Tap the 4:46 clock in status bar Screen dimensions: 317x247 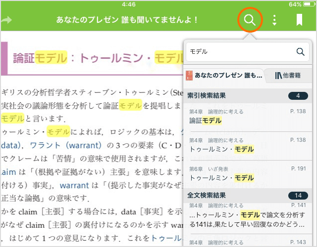click(129, 4)
